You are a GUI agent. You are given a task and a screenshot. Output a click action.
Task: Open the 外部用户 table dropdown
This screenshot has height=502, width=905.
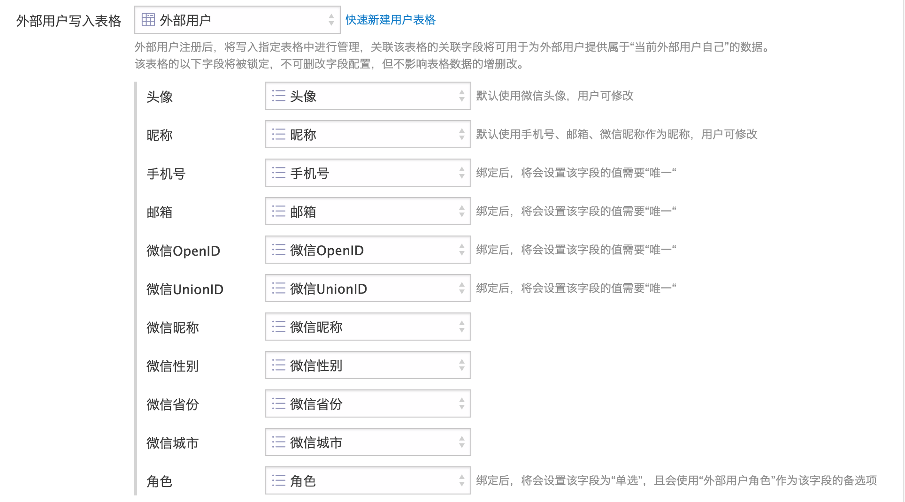(x=238, y=20)
